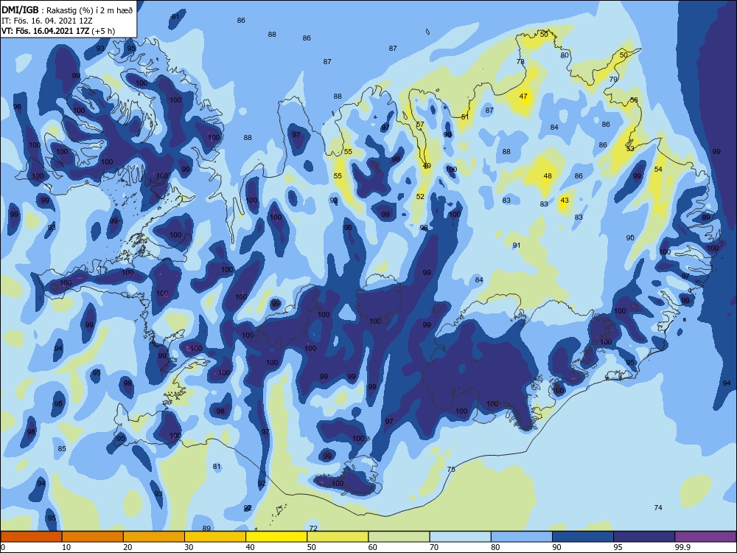This screenshot has height=553, width=737.
Task: Select the '48' humidity value on the map
Action: 548,176
